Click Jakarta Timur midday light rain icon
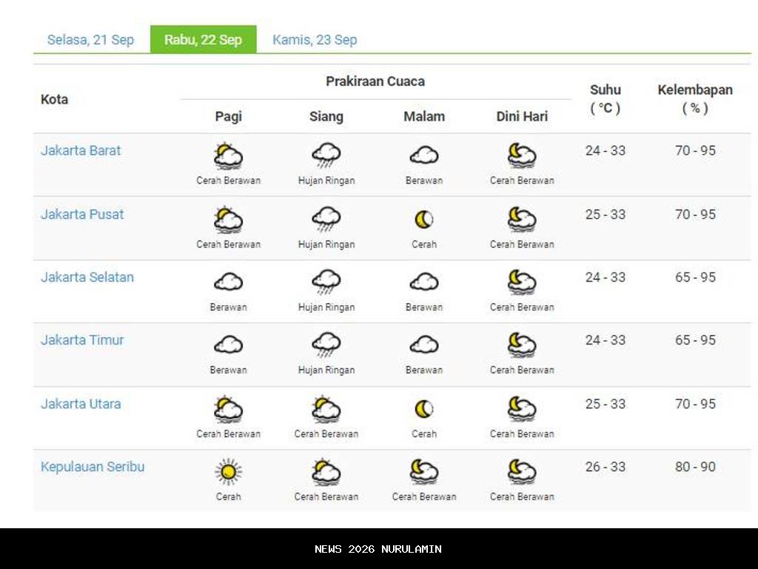This screenshot has width=758, height=569. pyautogui.click(x=326, y=345)
